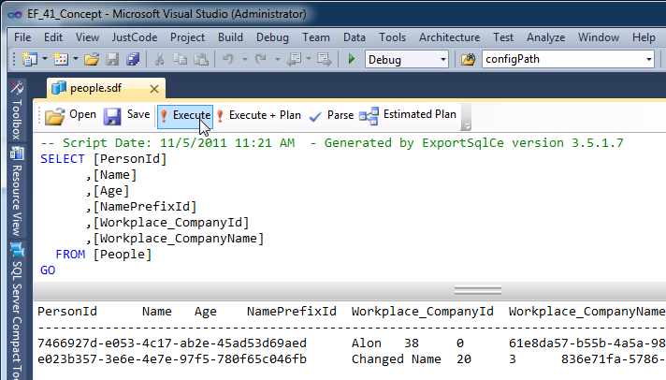Image resolution: width=666 pixels, height=380 pixels.
Task: Click the Open File folder icon in the main toolbar
Action: click(x=92, y=59)
